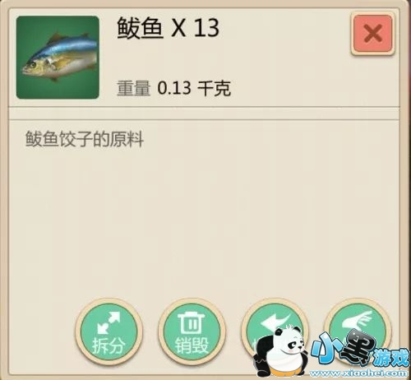This screenshot has width=411, height=380.
Task: Click the 游戏 characters in the watermark
Action: pos(392,358)
